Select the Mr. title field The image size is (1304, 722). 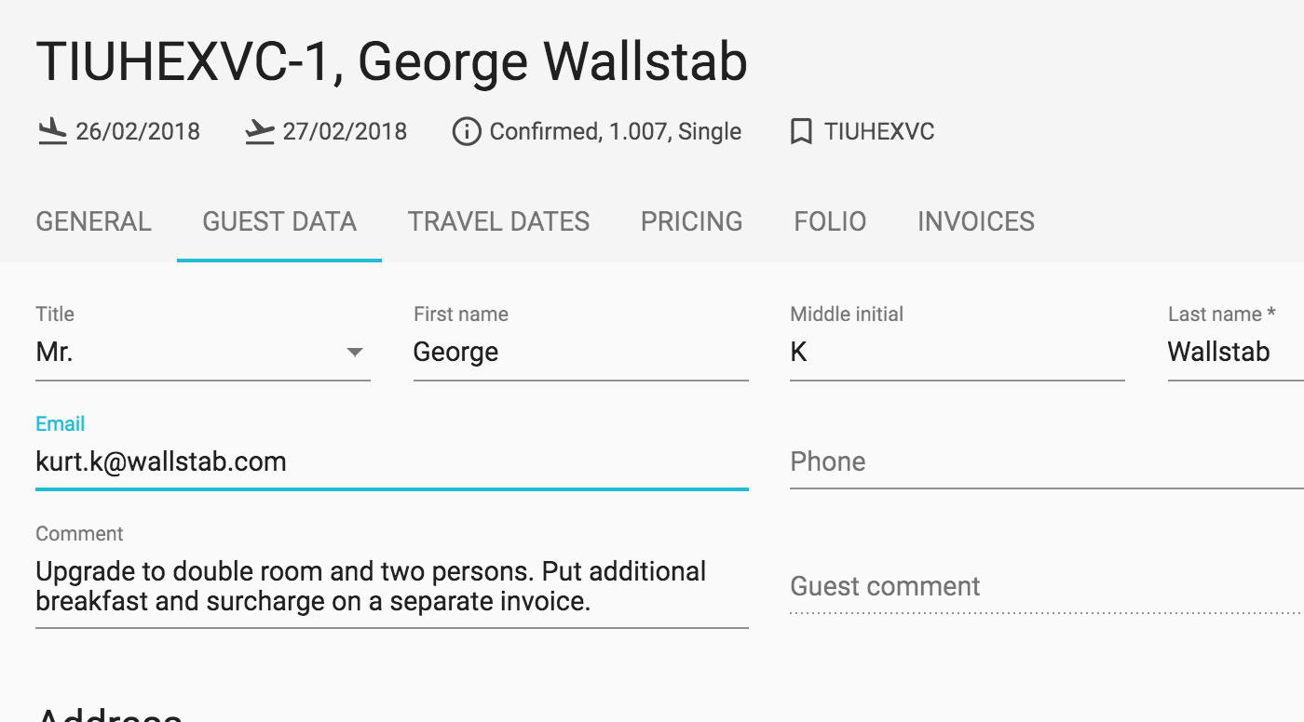(203, 353)
